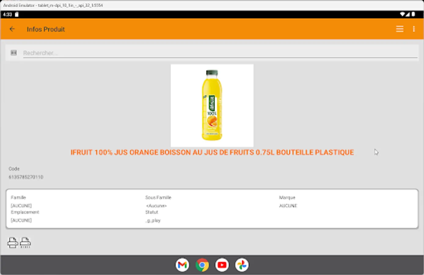Launch Chrome from the taskbar
Image resolution: width=424 pixels, height=275 pixels.
[x=202, y=265]
